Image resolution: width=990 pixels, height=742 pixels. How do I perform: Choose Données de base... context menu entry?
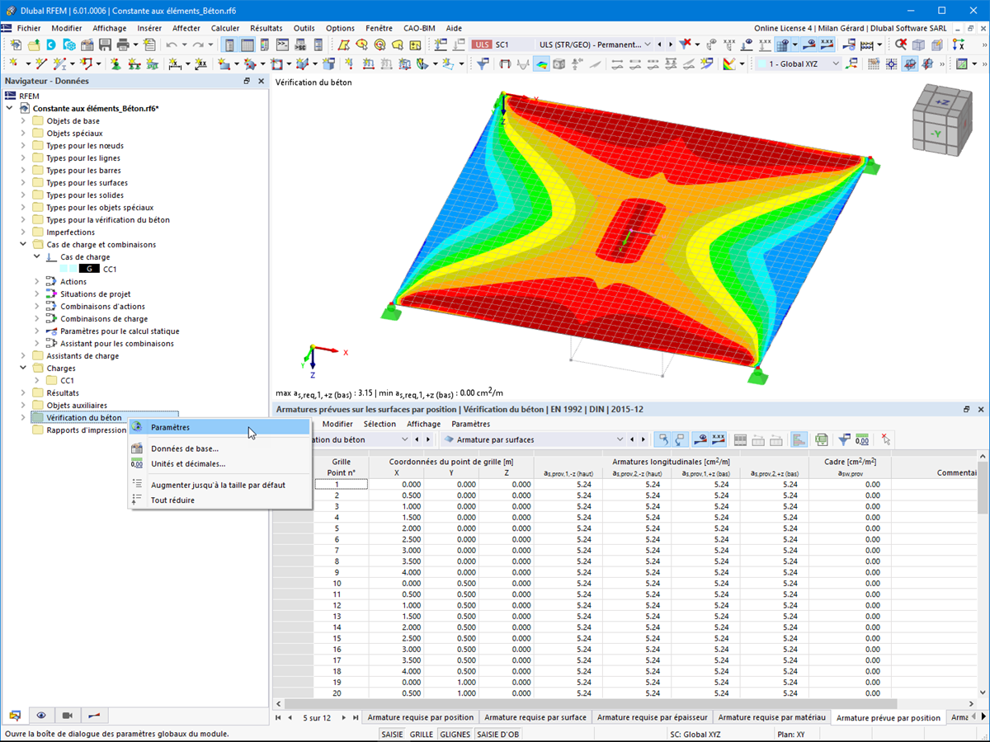[x=219, y=448]
